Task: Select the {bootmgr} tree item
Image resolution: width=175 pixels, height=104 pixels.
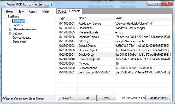Action: click(x=19, y=21)
